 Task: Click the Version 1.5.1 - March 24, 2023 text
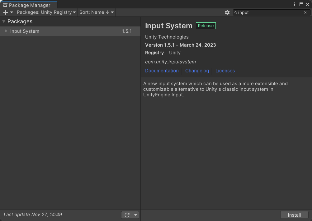(181, 45)
